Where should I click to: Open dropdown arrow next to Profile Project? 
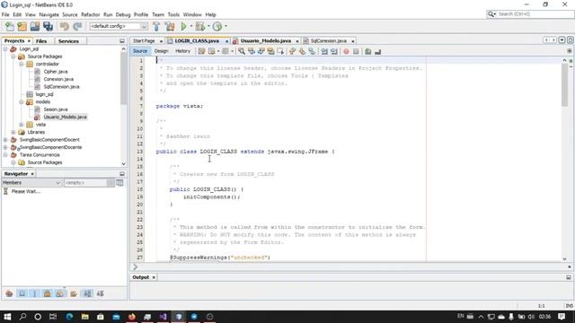(x=226, y=26)
